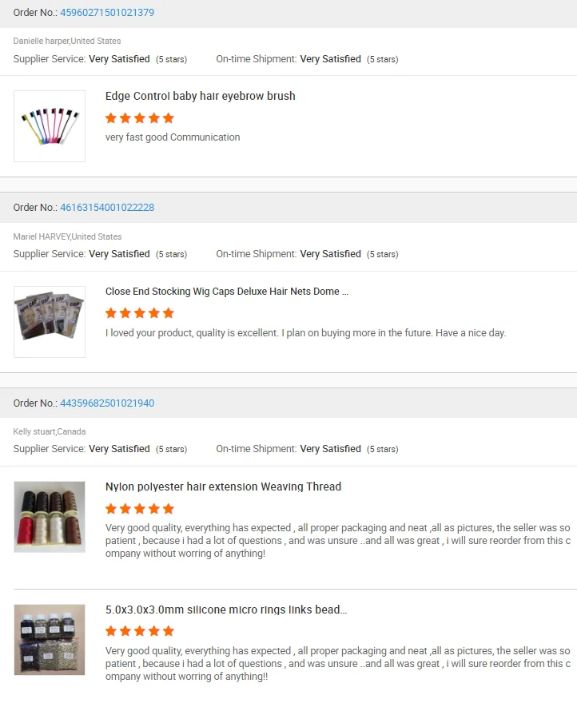Viewport: 577px width, 707px height.
Task: Open the weaving thread spools thumbnail
Action: pos(50,516)
